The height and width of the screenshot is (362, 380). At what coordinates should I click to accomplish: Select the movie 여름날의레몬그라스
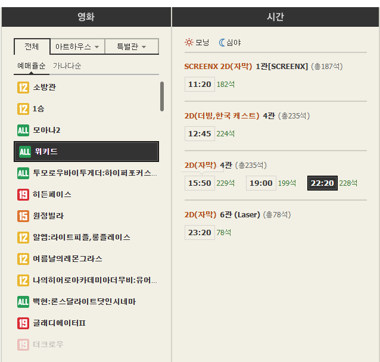[x=67, y=259]
